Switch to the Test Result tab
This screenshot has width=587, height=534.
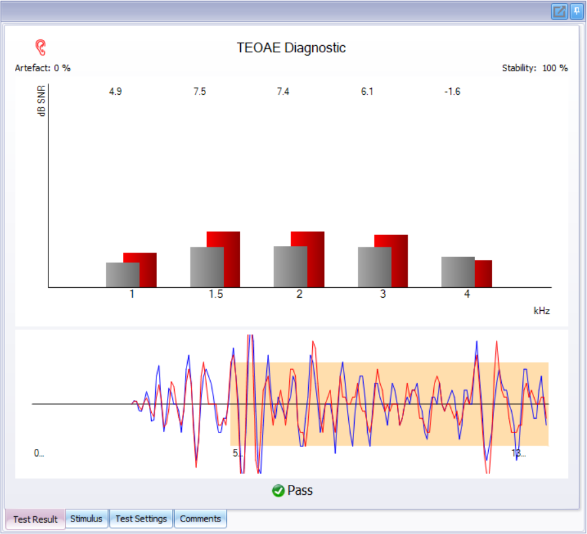[x=35, y=520]
